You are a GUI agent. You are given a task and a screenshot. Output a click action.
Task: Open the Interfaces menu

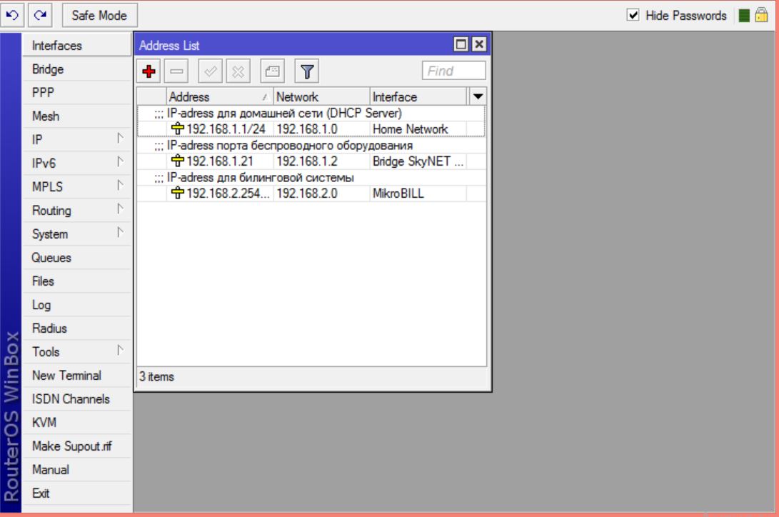pos(77,45)
